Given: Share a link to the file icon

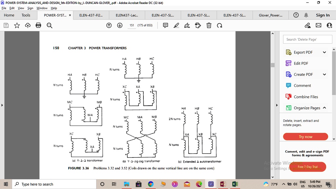Looking at the screenshot, I should 308,26.
